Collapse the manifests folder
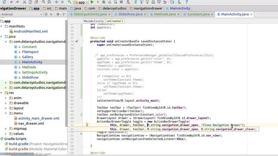 point(2,26)
